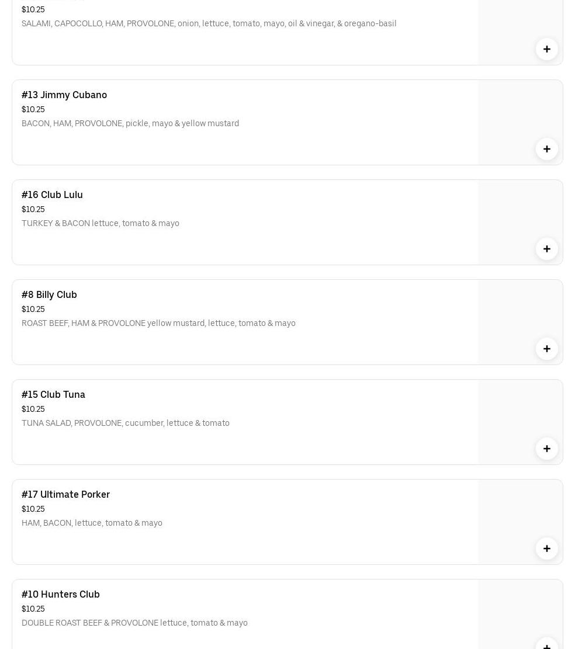Click the Jimmy Cubano image placeholder
This screenshot has height=649, width=575.
pyautogui.click(x=520, y=111)
